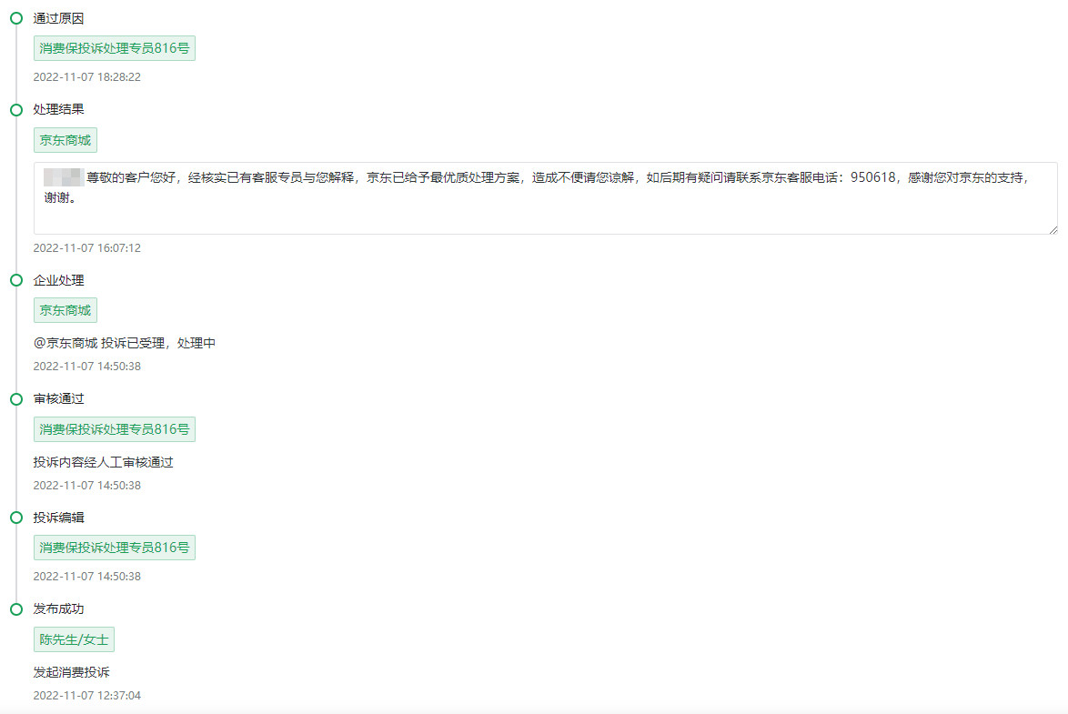Focus the 处理结果 reply text area
Screen dimensions: 1068x714
(546, 198)
